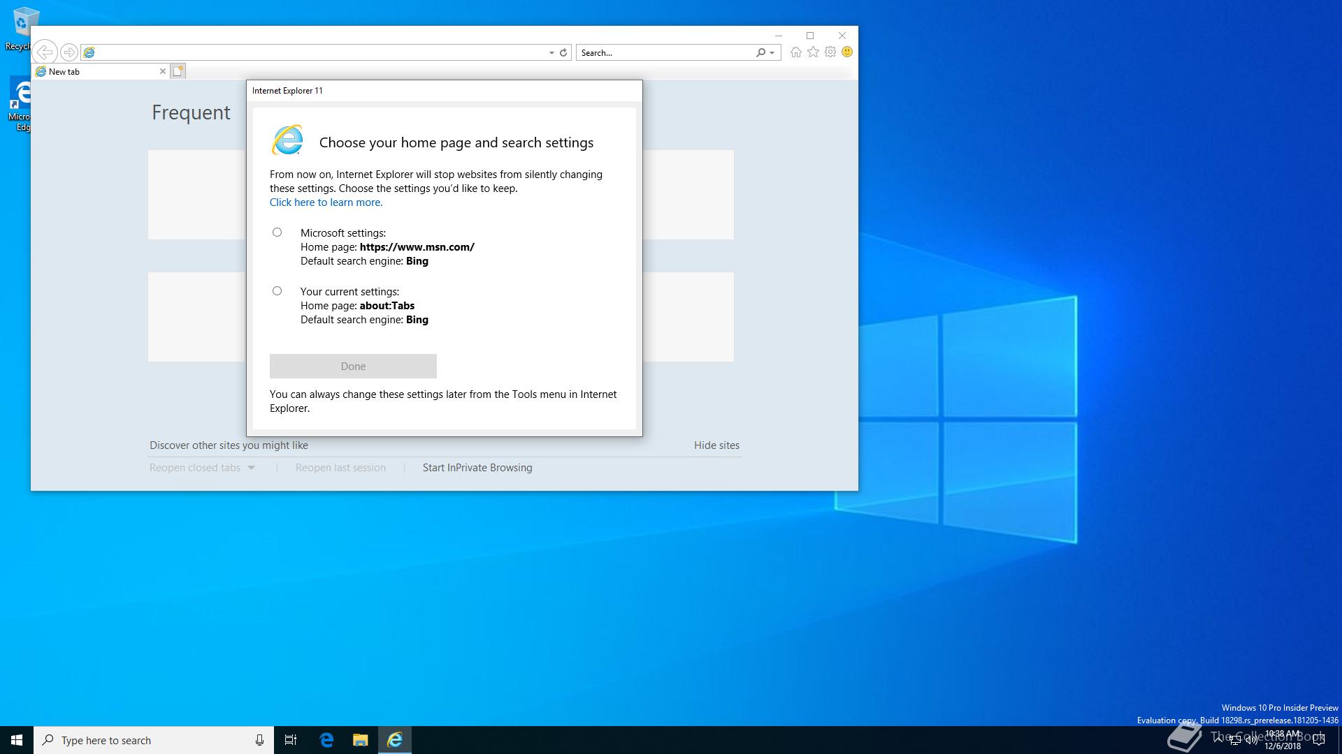1342x754 pixels.
Task: Click the taskbar clock showing 12/6/2018
Action: coord(1283,740)
